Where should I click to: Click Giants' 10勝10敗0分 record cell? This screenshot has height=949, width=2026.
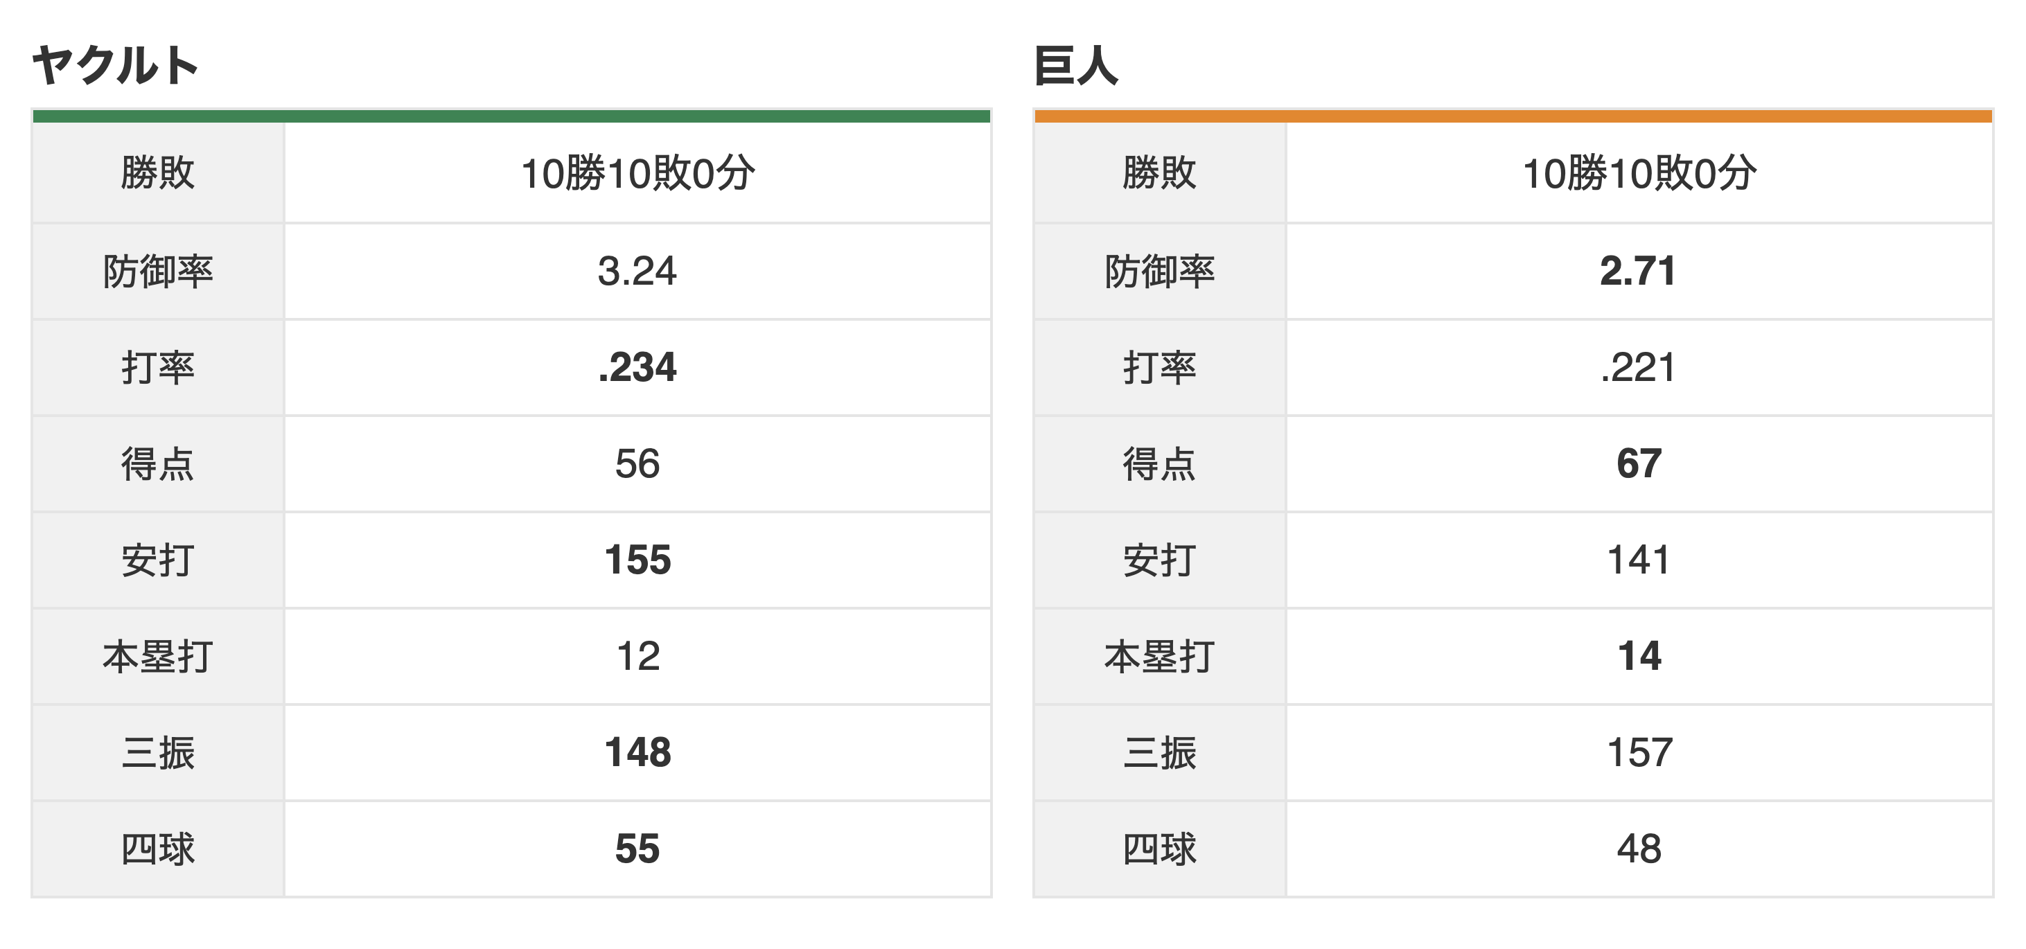click(1639, 173)
